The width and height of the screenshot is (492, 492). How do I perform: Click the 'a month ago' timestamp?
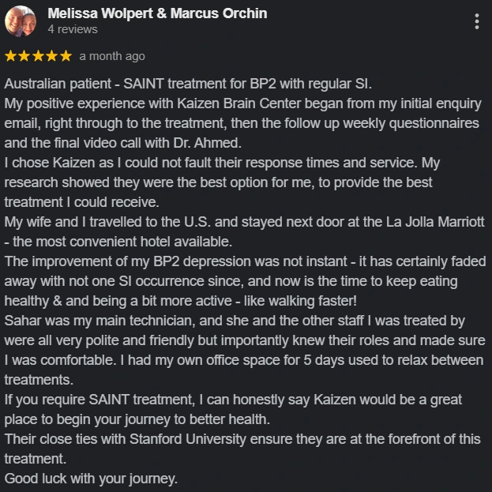112,56
